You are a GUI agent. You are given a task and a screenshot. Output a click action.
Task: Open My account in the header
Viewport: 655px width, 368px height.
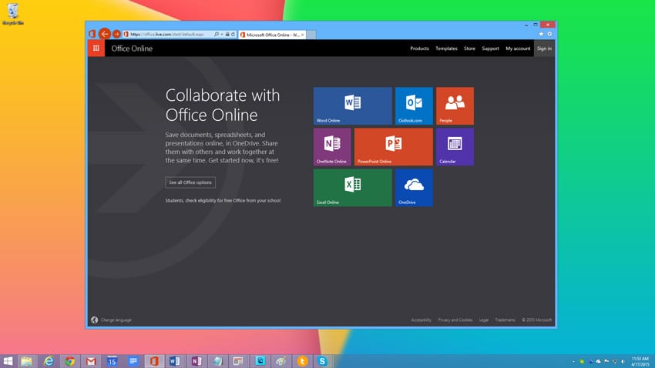pyautogui.click(x=518, y=49)
